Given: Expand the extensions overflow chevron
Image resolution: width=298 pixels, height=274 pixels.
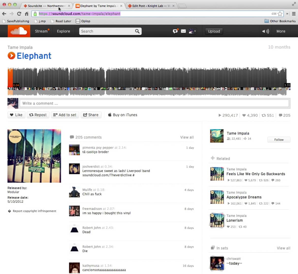Looking at the screenshot, I should coord(287,14).
